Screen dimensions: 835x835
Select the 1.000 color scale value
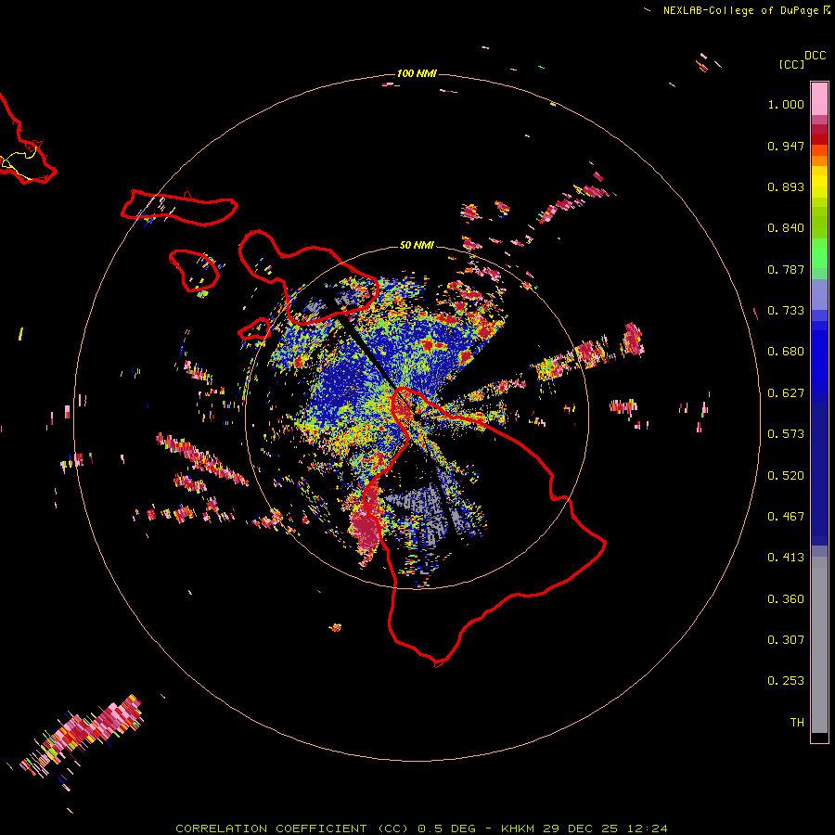point(786,104)
